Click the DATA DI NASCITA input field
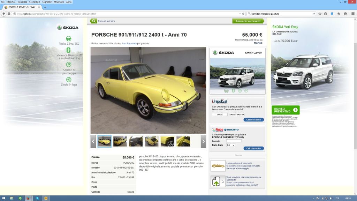The width and height of the screenshot is (357, 201). click(237, 114)
